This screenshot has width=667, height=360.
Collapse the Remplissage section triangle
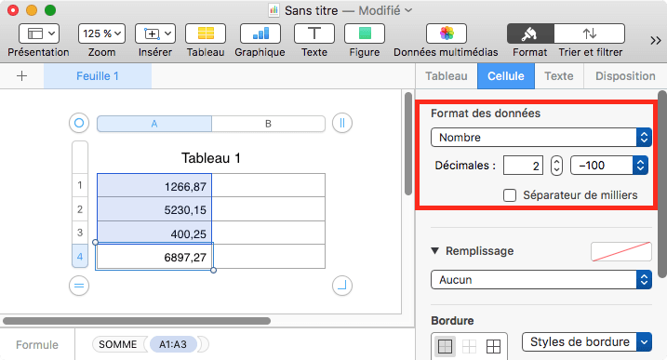(434, 250)
